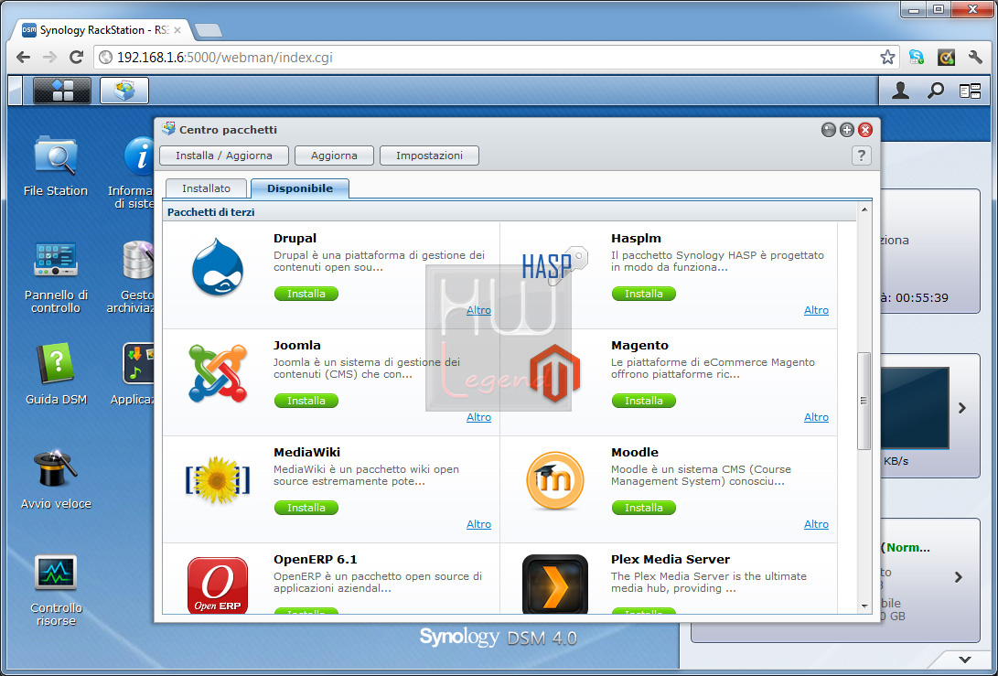Image resolution: width=998 pixels, height=676 pixels.
Task: Click the Drupal package logo
Action: [x=218, y=267]
